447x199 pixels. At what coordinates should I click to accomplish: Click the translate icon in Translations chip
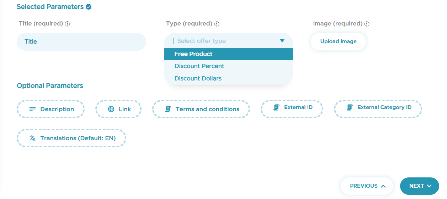[x=33, y=138]
